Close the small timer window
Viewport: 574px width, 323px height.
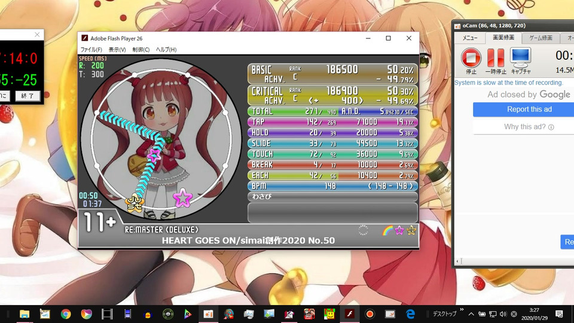[x=37, y=35]
